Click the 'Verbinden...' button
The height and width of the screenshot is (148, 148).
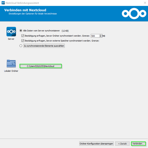pos(138,144)
